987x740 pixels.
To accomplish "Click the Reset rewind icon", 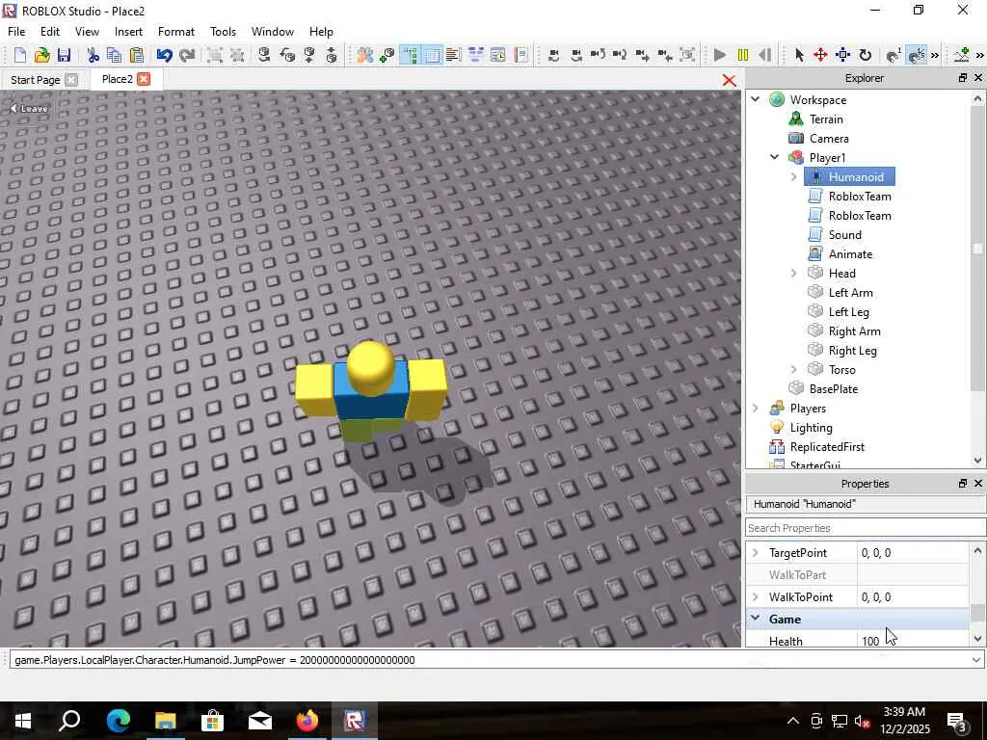I will point(764,55).
